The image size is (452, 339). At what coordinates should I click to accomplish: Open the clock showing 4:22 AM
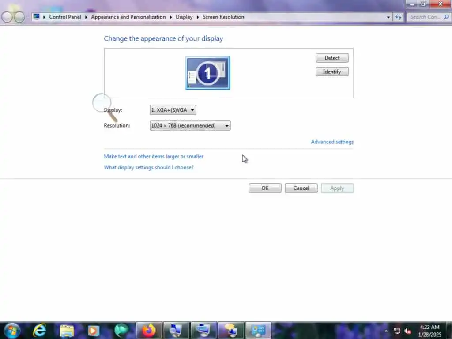click(429, 327)
